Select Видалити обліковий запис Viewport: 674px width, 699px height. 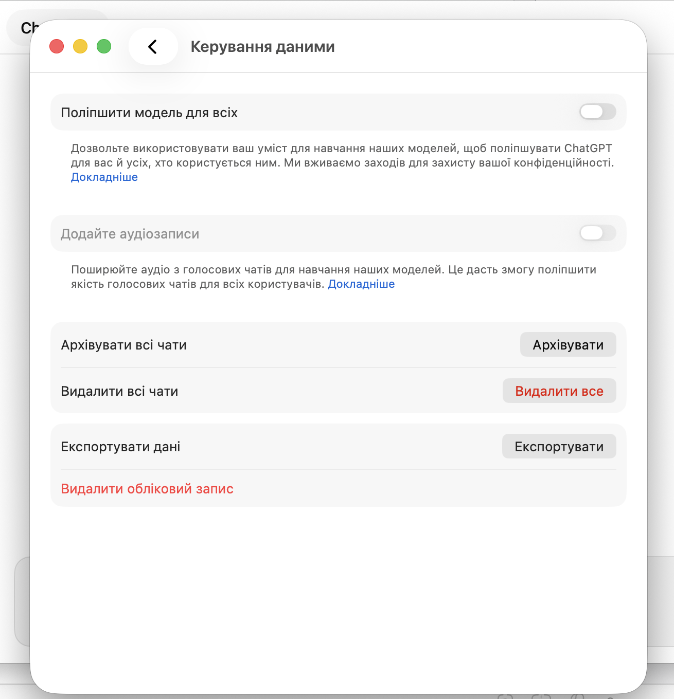pos(147,489)
